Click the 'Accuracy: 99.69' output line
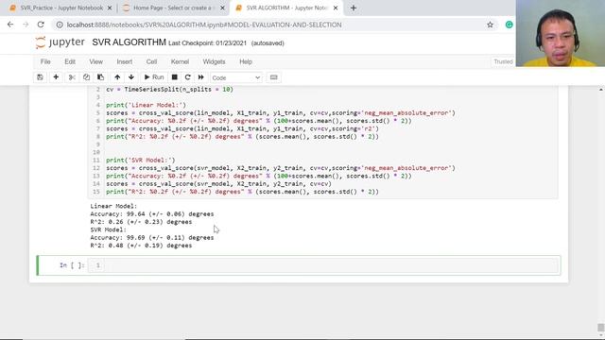605x340 pixels. pyautogui.click(x=151, y=238)
